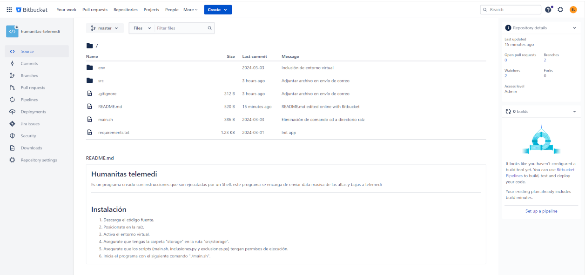Collapse the Repository details panel
Viewport: 585px width, 275px height.
pos(574,28)
